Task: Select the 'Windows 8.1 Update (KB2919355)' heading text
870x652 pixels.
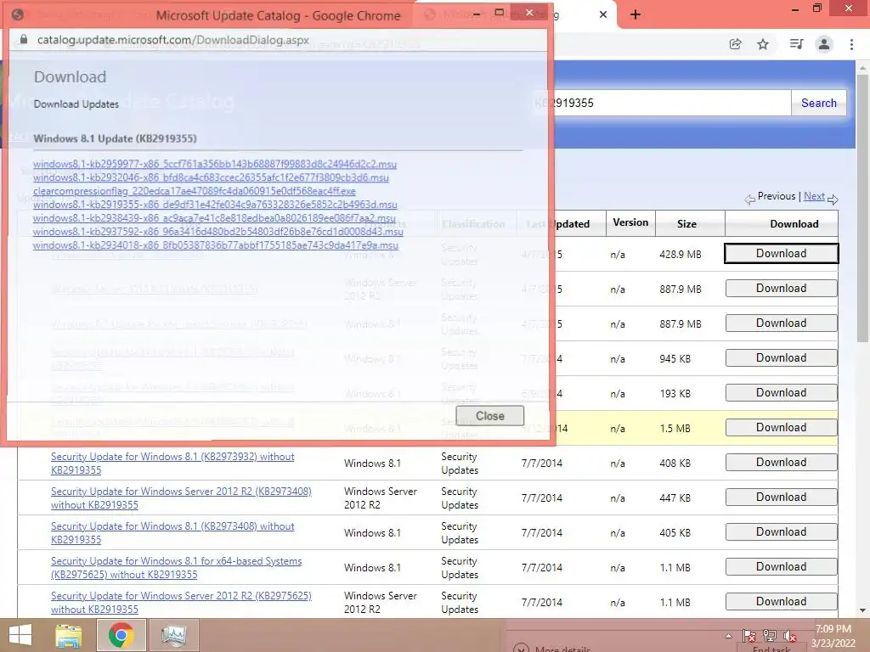Action: pos(115,138)
